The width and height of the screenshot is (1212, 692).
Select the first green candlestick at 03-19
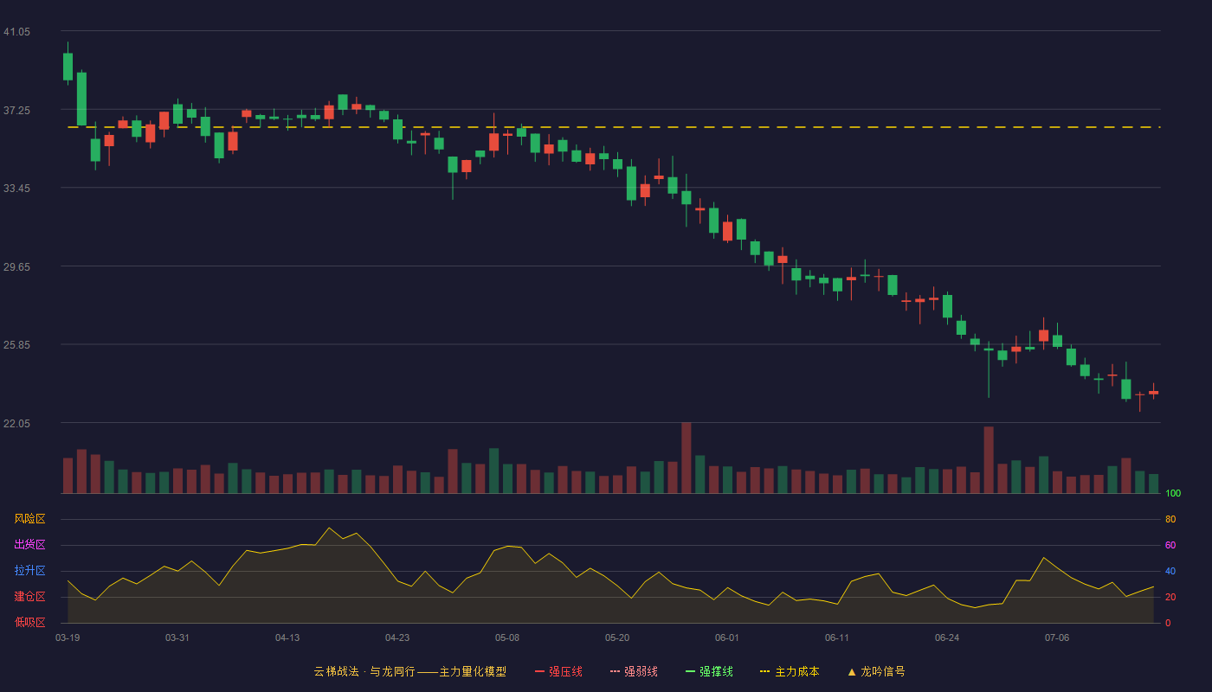[68, 66]
